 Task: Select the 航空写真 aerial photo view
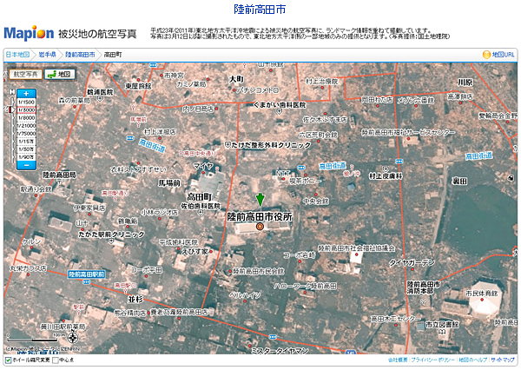(26, 75)
